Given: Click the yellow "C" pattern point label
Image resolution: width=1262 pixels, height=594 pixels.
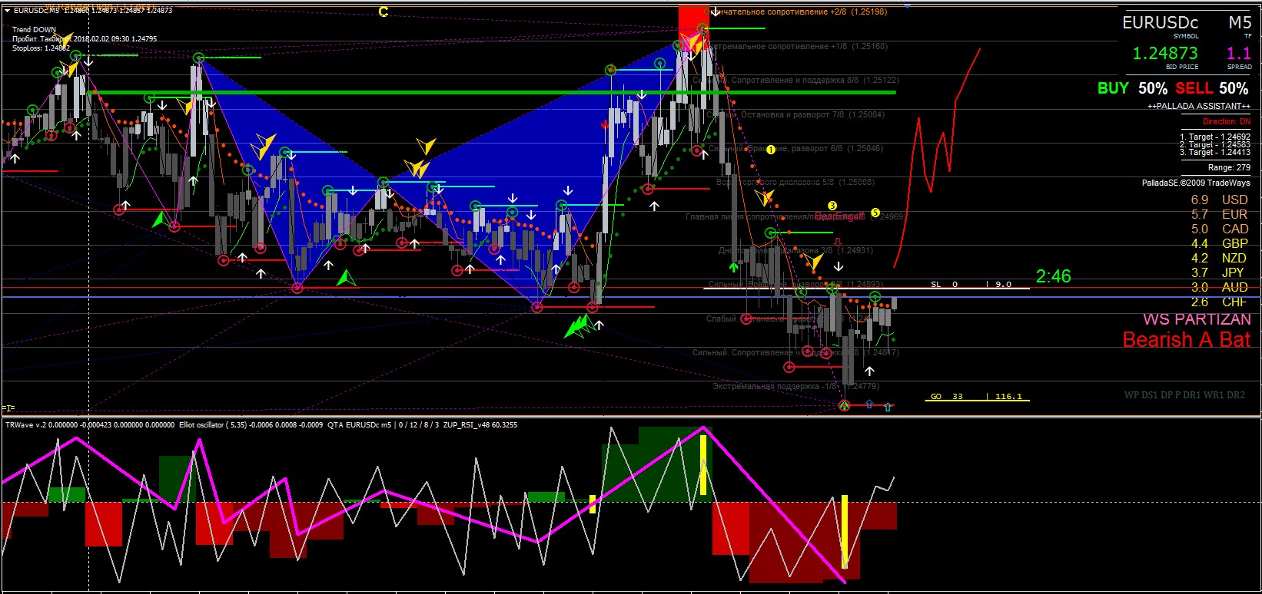Looking at the screenshot, I should 383,12.
